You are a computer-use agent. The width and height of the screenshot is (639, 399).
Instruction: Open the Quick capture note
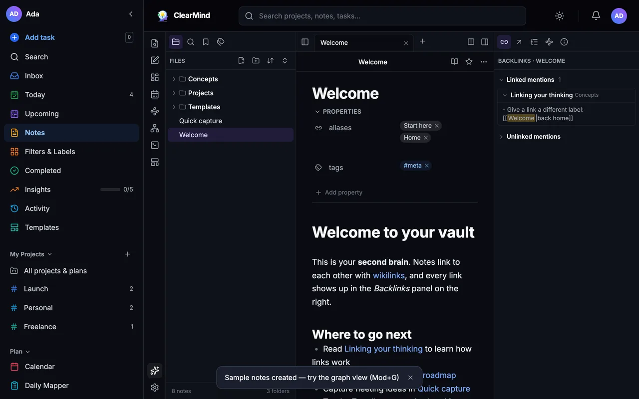coord(231,121)
